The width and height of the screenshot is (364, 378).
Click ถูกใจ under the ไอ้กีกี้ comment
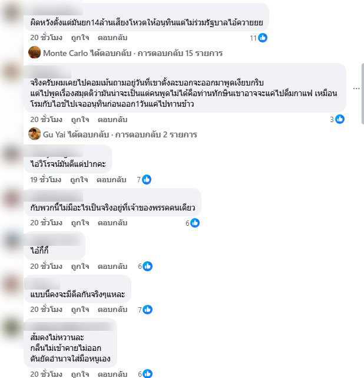click(x=80, y=267)
